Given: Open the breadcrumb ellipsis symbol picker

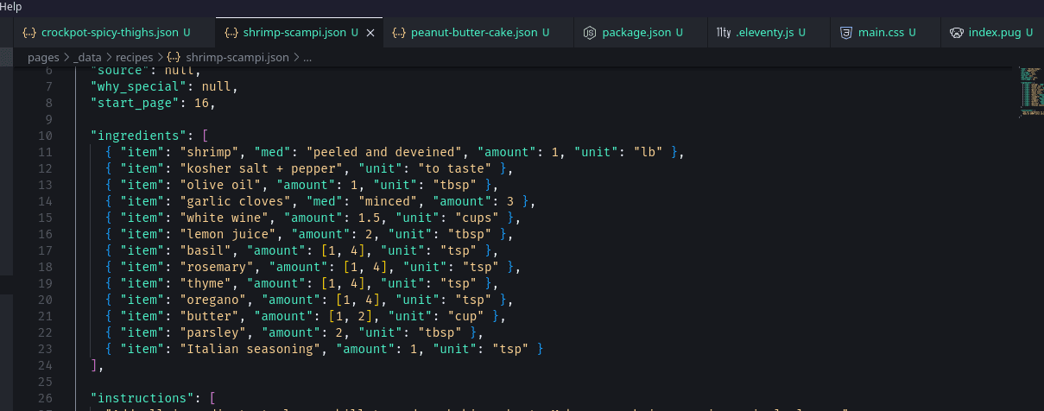Looking at the screenshot, I should [x=307, y=58].
